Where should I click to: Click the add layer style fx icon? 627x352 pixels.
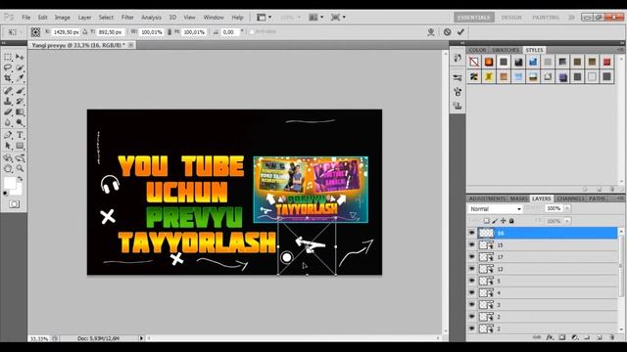pos(550,337)
